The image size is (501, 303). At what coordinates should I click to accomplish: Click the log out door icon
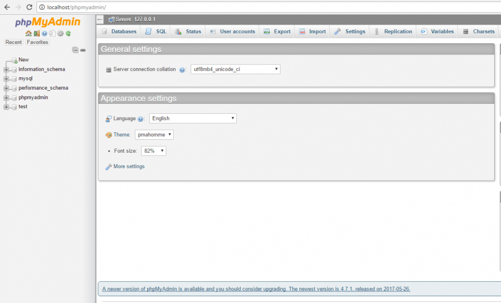point(36,33)
